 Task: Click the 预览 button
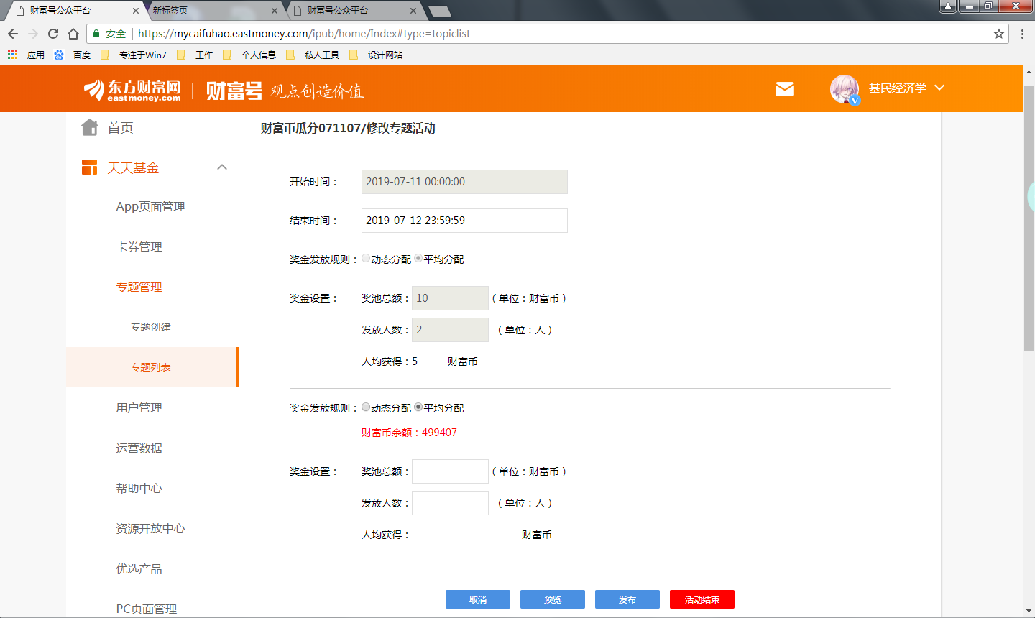[553, 599]
